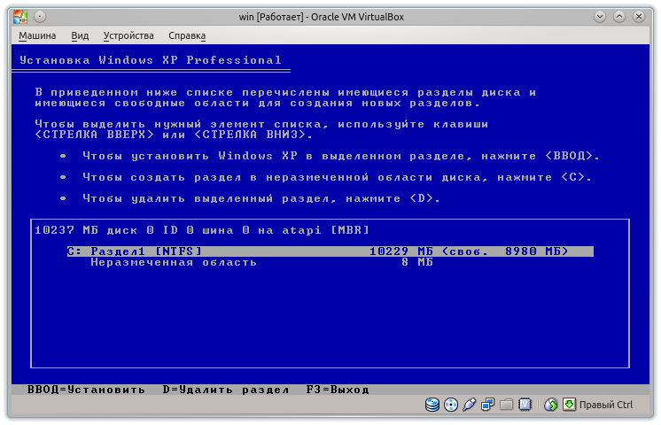Click the line about pressing <D>

(x=261, y=198)
